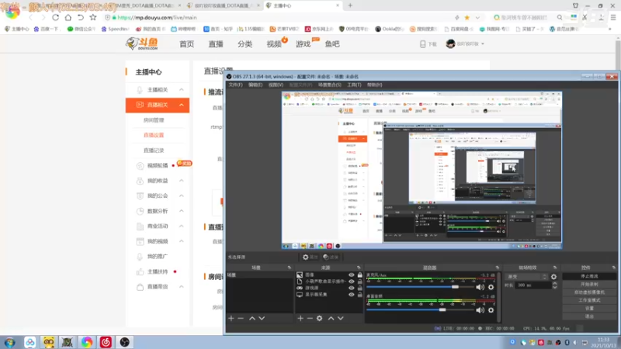This screenshot has width=621, height=349.
Task: Click browser home icon
Action: coord(68,17)
